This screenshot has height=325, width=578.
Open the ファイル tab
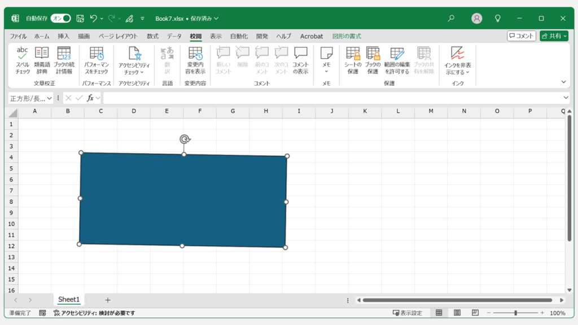pos(18,36)
